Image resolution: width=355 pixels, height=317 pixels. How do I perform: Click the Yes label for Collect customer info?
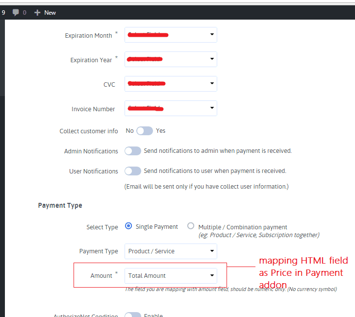(x=161, y=131)
